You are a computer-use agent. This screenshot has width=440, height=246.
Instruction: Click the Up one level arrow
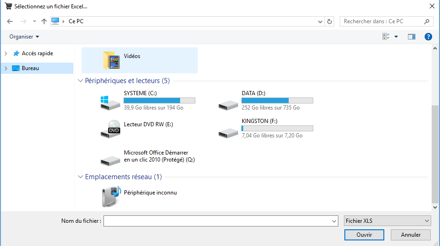tap(44, 21)
